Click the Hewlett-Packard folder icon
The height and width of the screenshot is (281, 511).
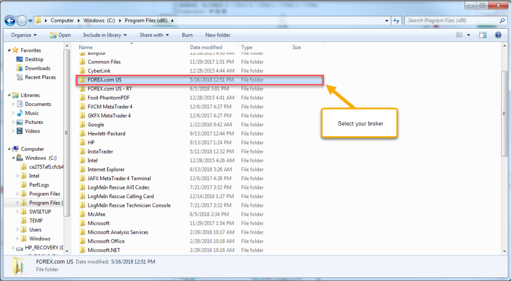(82, 134)
